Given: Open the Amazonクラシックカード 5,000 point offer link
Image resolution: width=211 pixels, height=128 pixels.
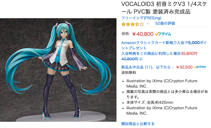Looking at the screenshot, I should point(164,45).
